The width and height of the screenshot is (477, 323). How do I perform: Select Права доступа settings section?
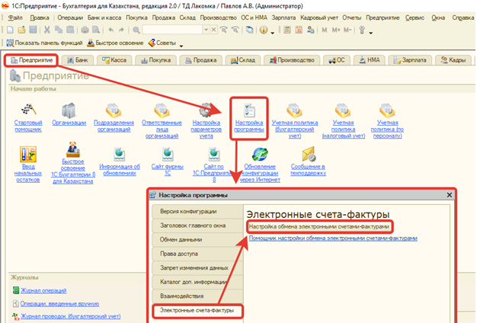197,254
